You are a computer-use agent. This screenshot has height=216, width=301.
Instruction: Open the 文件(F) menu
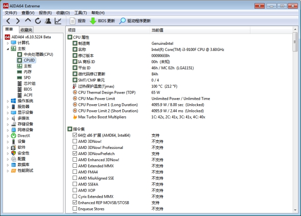coord(11,13)
